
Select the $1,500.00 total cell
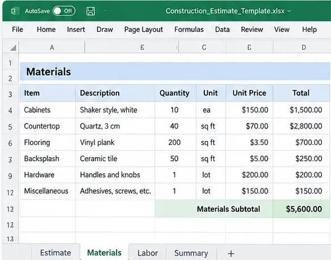301,110
